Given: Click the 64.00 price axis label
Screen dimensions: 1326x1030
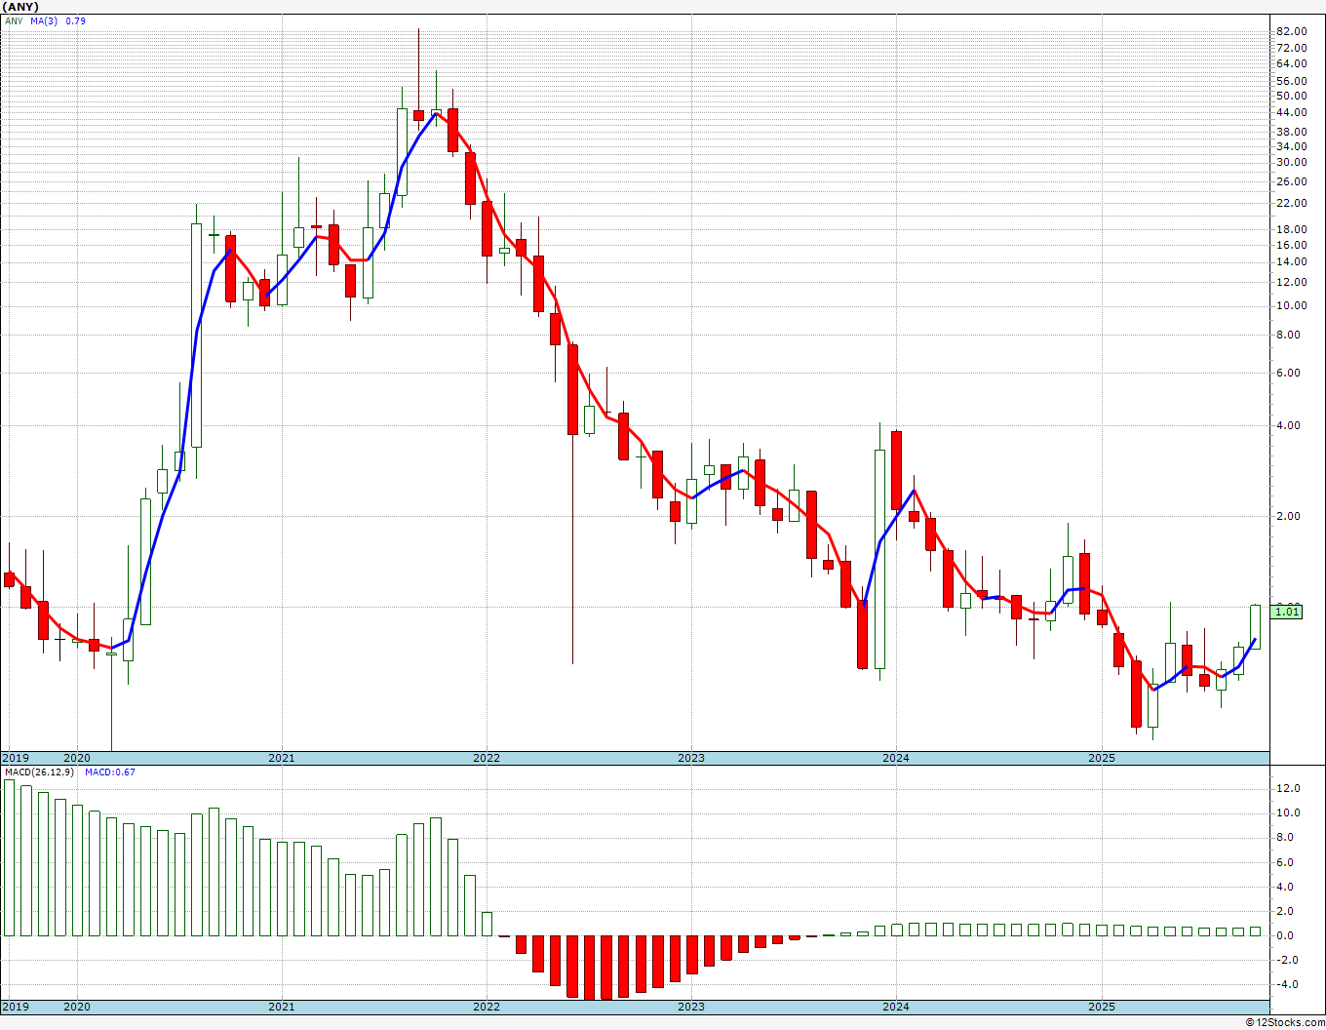Looking at the screenshot, I should coord(1291,64).
